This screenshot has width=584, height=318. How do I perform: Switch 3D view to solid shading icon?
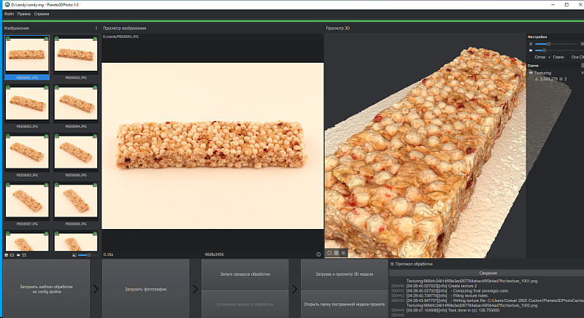coord(329,253)
